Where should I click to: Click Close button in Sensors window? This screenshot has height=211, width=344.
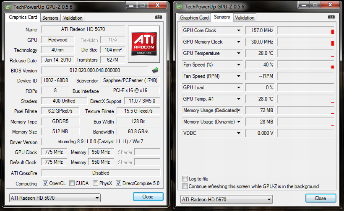click(321, 198)
